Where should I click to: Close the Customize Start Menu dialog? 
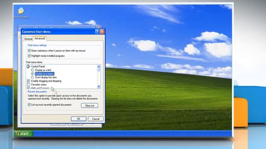(102, 31)
